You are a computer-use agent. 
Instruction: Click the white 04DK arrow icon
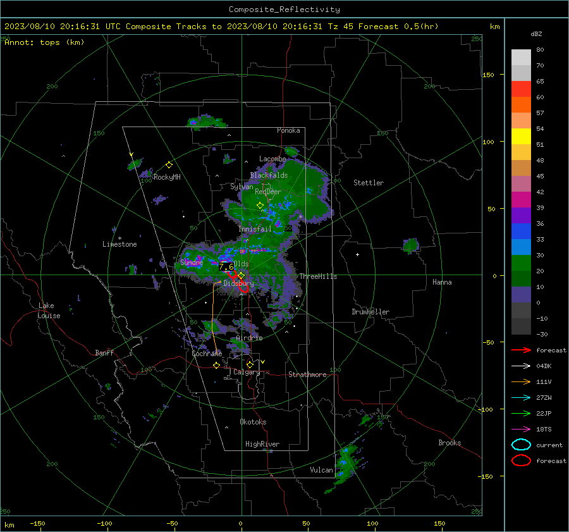521,366
